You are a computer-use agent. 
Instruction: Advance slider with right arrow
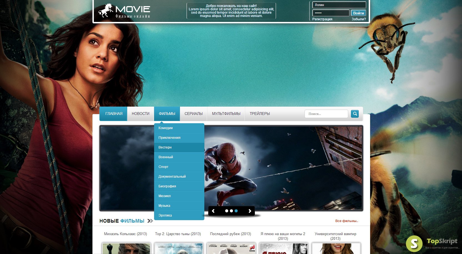point(250,211)
